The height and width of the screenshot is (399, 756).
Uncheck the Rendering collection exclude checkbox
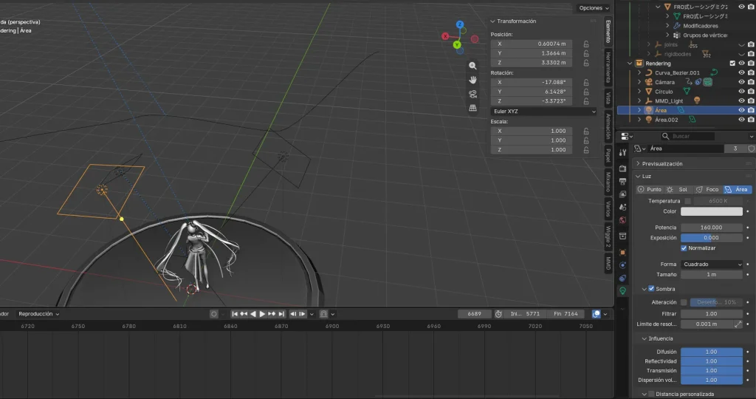(x=732, y=64)
